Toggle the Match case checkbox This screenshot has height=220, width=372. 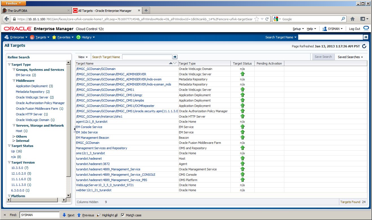coord(123,215)
